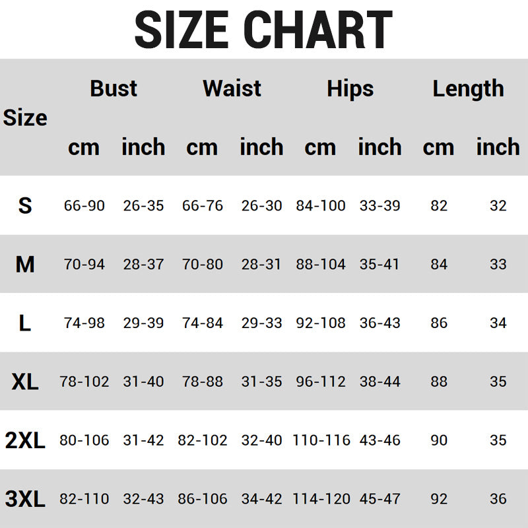Click the 66-90 bust cm value
The width and height of the screenshot is (528, 528).
click(84, 206)
